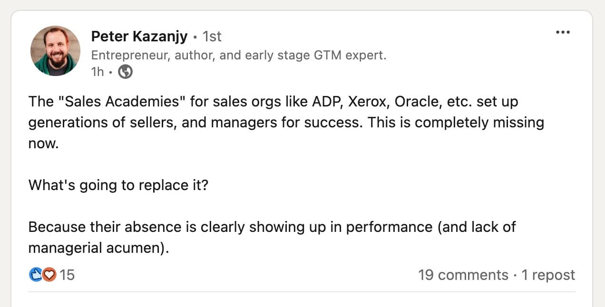The width and height of the screenshot is (605, 307).
Task: Click Peter Kazanjy's profile photo
Action: click(55, 50)
